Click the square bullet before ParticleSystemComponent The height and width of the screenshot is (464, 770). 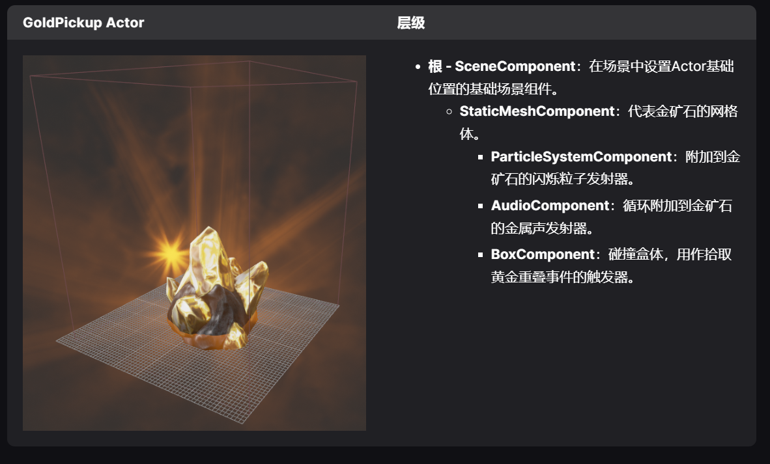tap(480, 157)
